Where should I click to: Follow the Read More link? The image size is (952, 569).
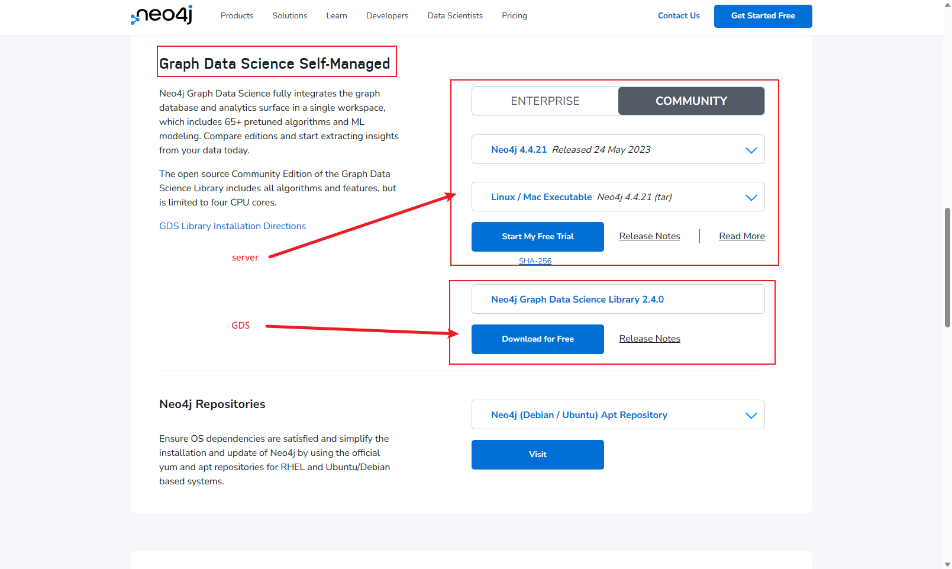(742, 236)
